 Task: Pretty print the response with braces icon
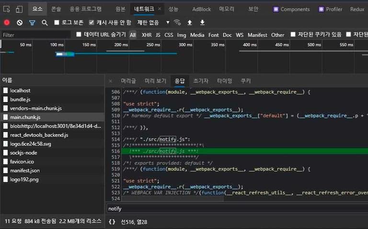112,221
